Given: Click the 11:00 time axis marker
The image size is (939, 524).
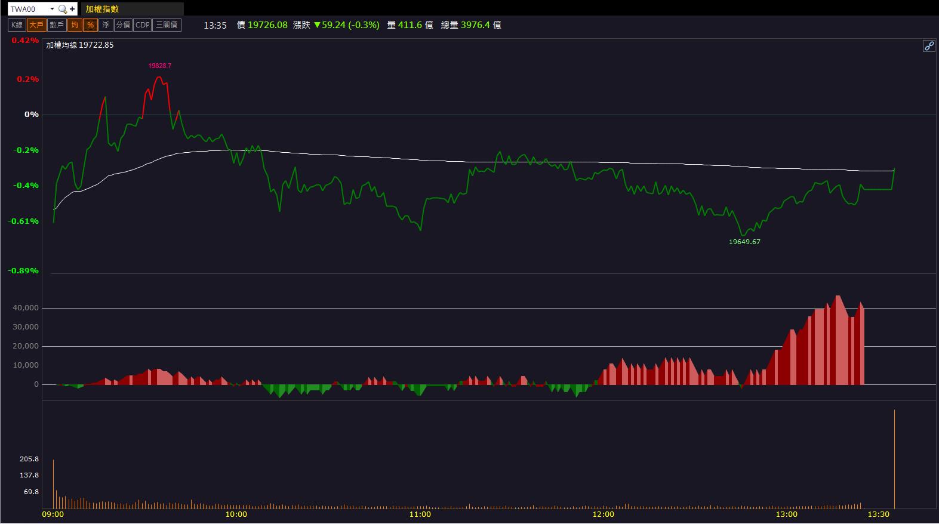Looking at the screenshot, I should (x=420, y=514).
